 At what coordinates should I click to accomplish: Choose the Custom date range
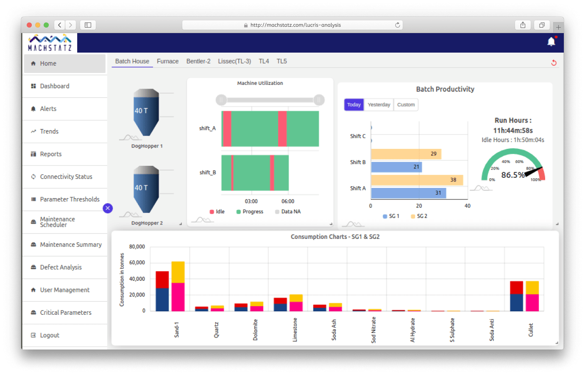coord(406,105)
